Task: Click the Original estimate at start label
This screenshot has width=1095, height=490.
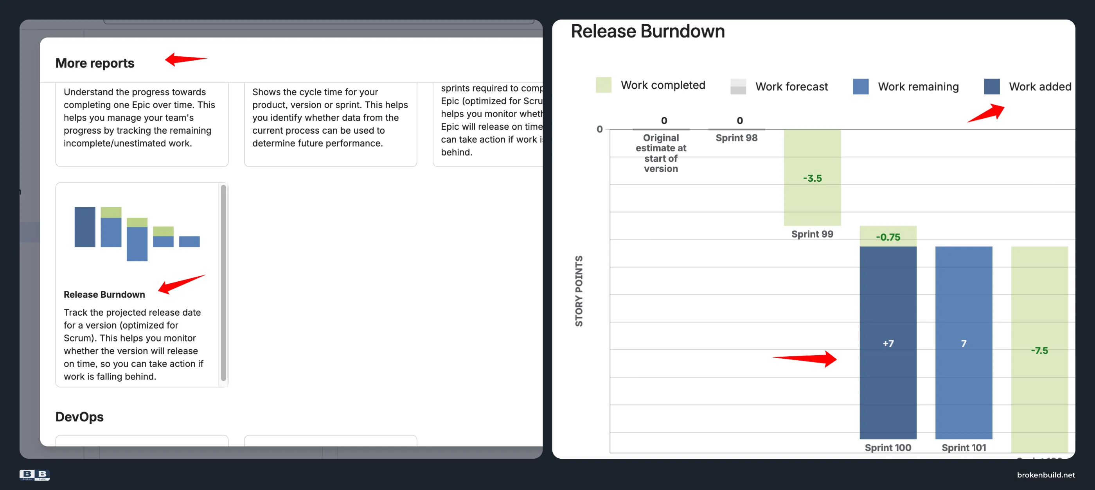Action: (661, 153)
